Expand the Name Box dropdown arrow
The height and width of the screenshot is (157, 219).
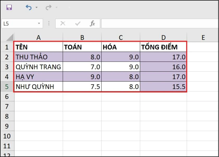coord(39,24)
